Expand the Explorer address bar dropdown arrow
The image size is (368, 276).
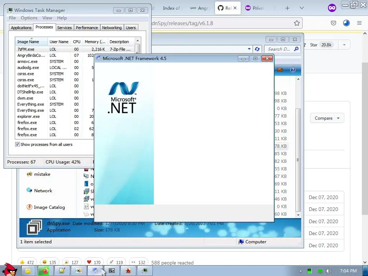[249, 49]
